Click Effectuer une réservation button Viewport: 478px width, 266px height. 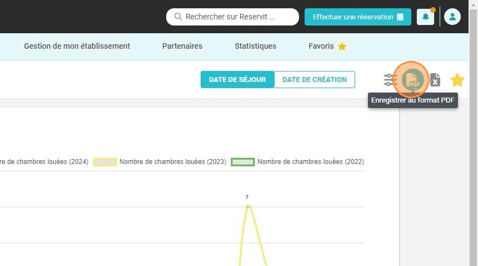[357, 17]
